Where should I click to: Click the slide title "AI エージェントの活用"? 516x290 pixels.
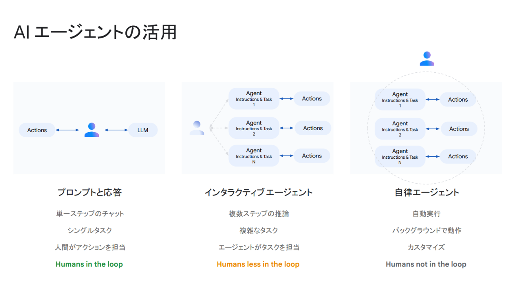(95, 33)
